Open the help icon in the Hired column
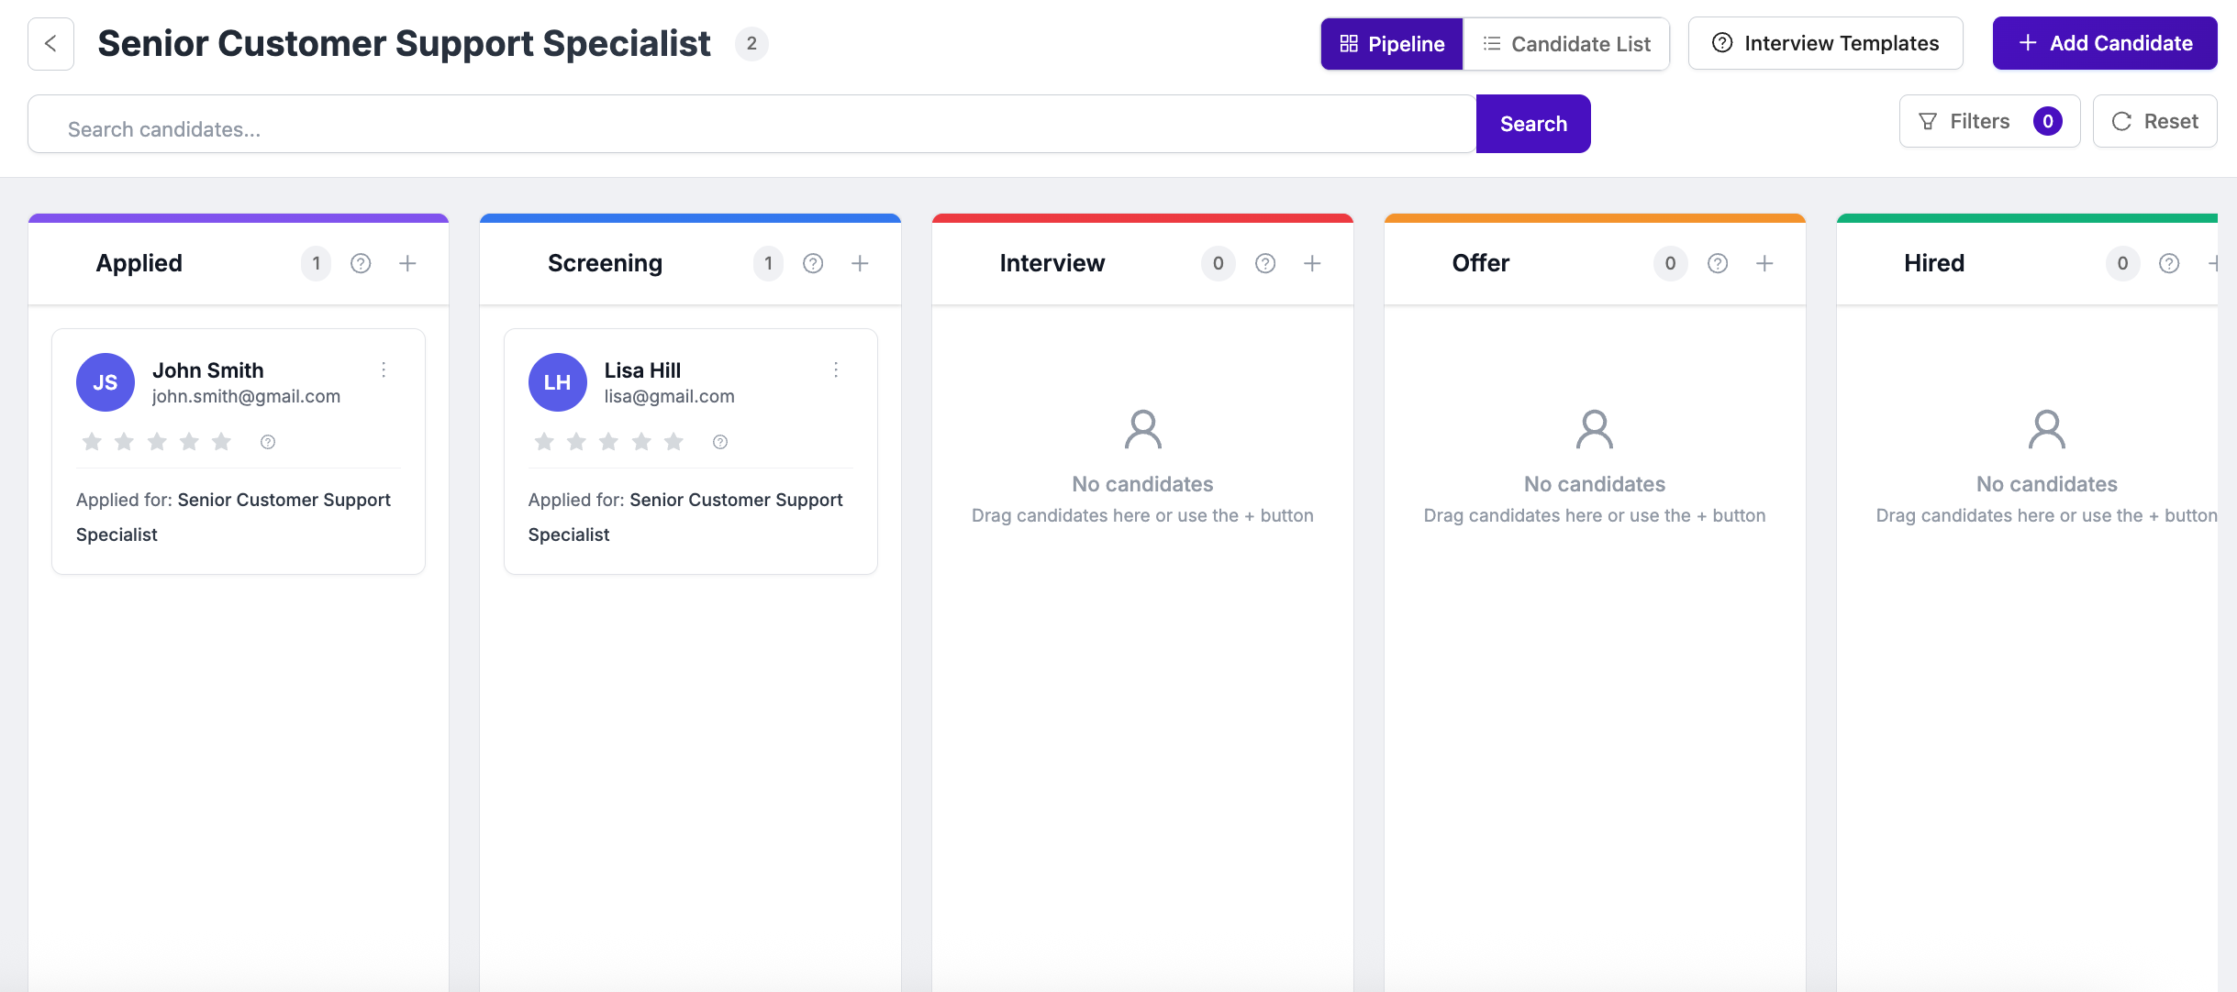This screenshot has width=2237, height=992. pyautogui.click(x=2169, y=263)
